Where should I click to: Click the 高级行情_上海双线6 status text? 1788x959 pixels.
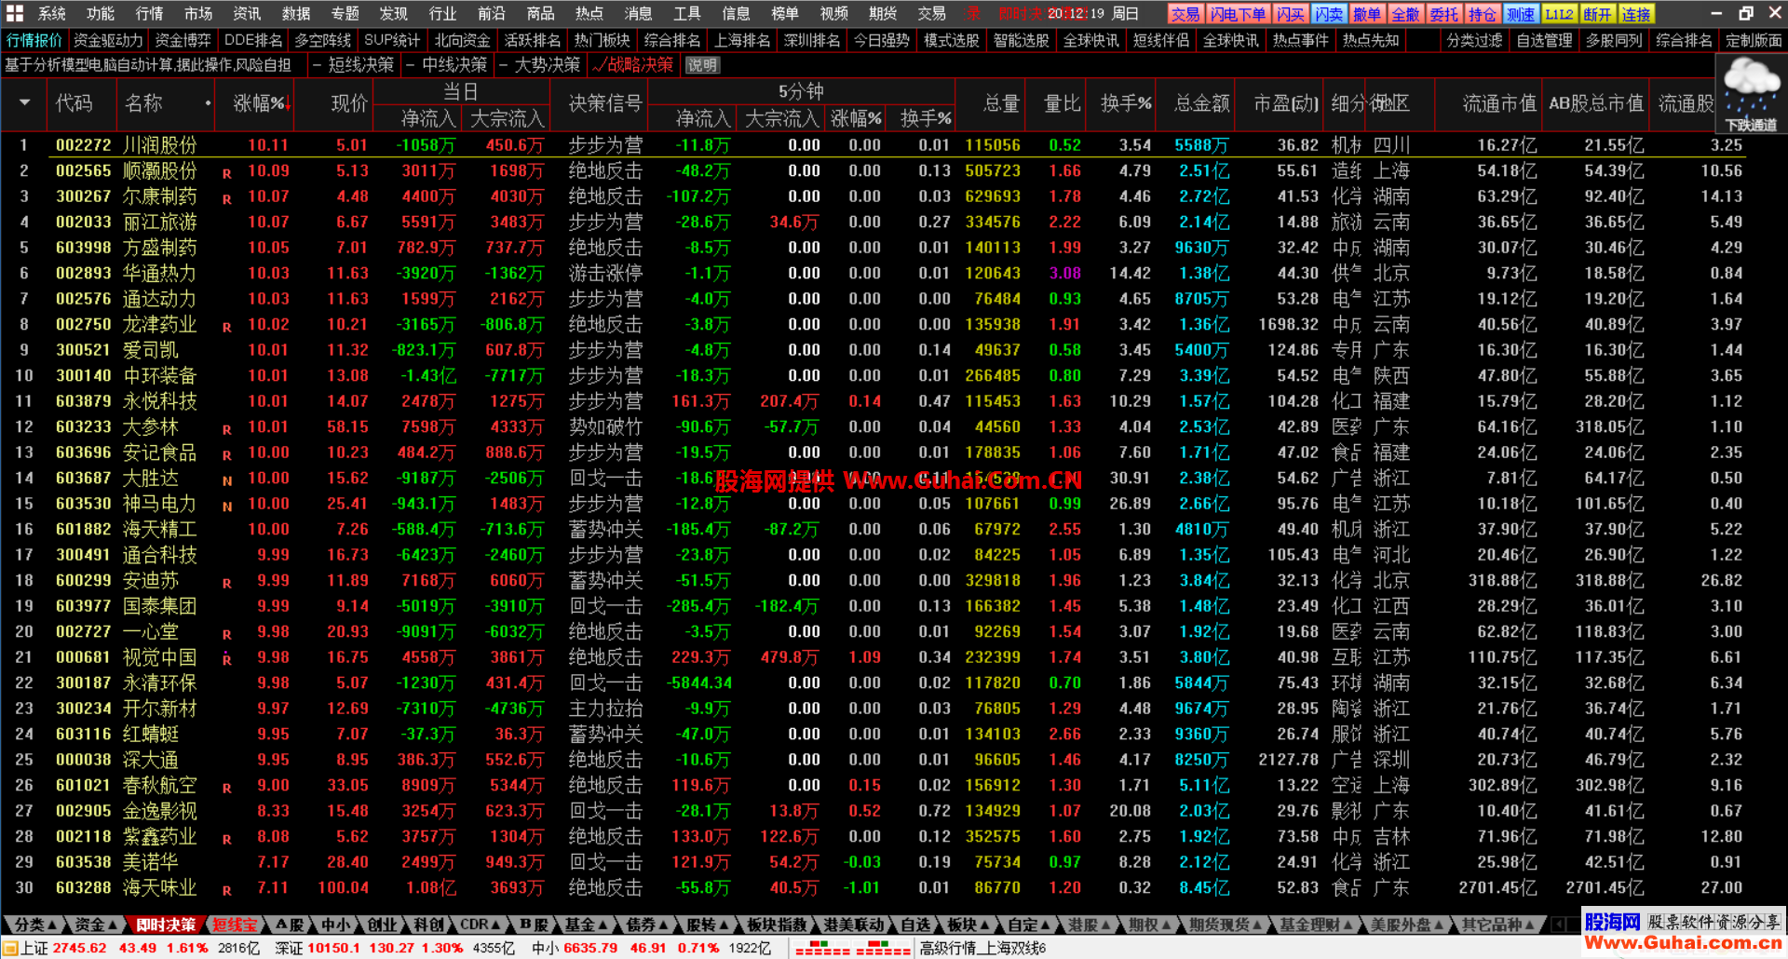click(983, 949)
